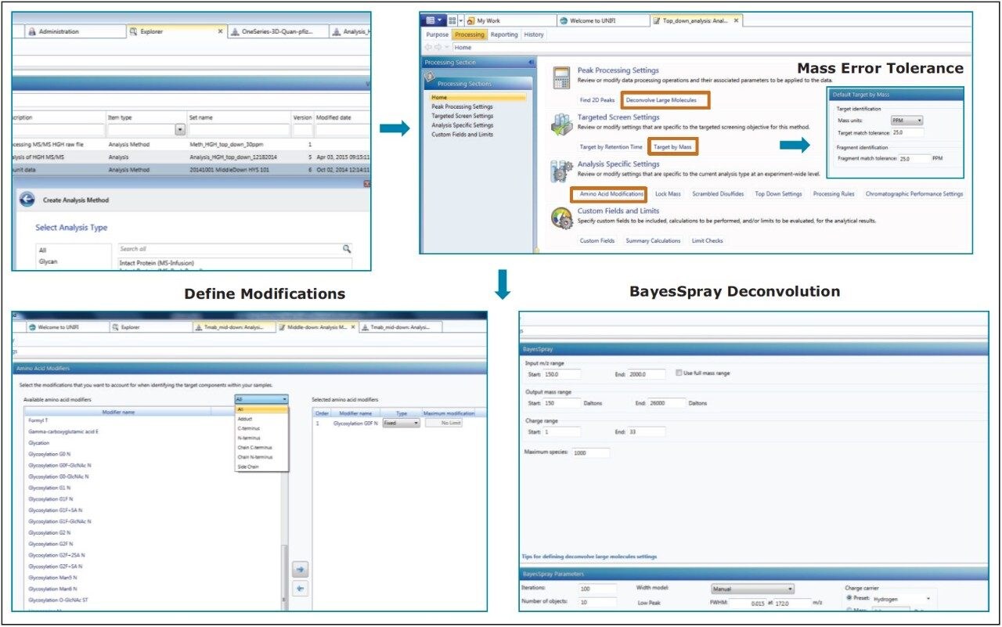The width and height of the screenshot is (1002, 627).
Task: Open the Amino Acid Modifications link
Action: (x=607, y=193)
